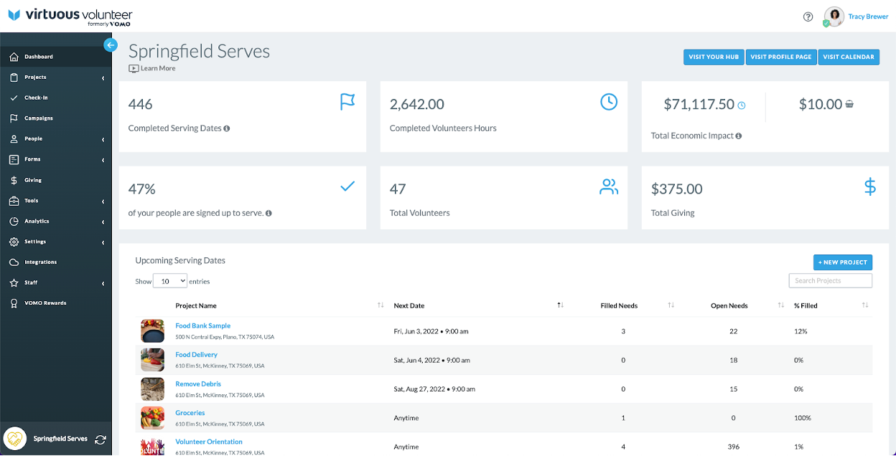This screenshot has height=456, width=896.
Task: Open Dashboard in the sidebar
Action: coord(56,57)
